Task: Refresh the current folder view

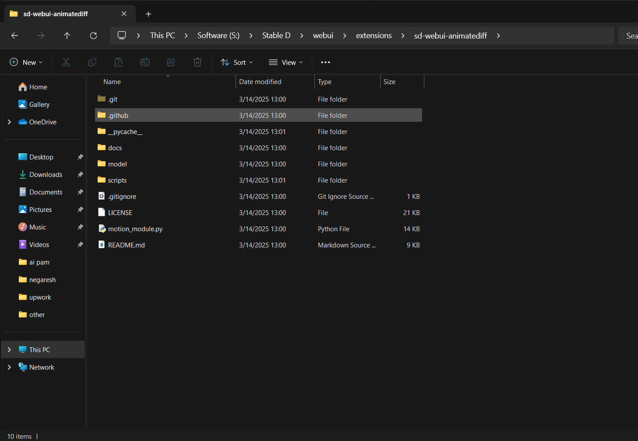Action: (93, 35)
